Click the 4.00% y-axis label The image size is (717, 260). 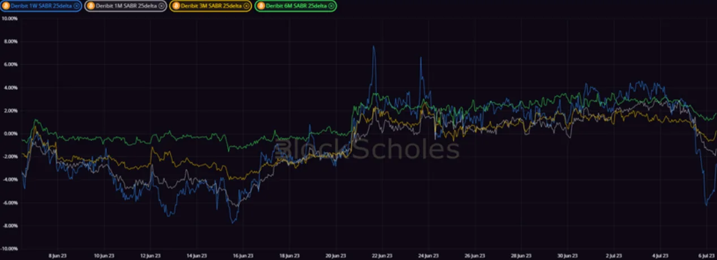click(x=10, y=88)
